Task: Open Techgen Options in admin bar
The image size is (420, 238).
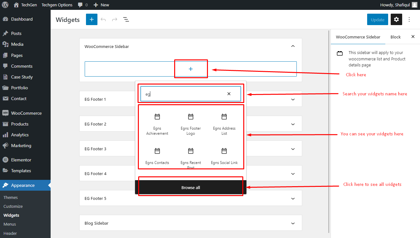Action: [x=57, y=5]
